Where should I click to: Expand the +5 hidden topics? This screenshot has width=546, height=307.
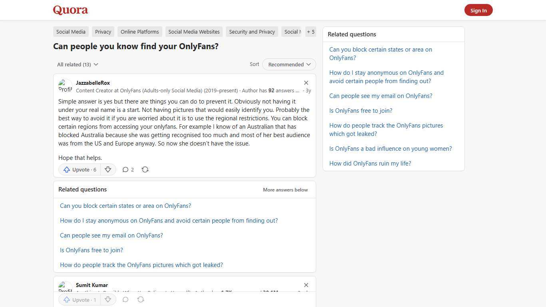coord(311,32)
